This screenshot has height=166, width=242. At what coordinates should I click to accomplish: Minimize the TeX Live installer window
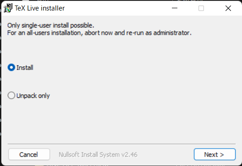[x=175, y=8]
